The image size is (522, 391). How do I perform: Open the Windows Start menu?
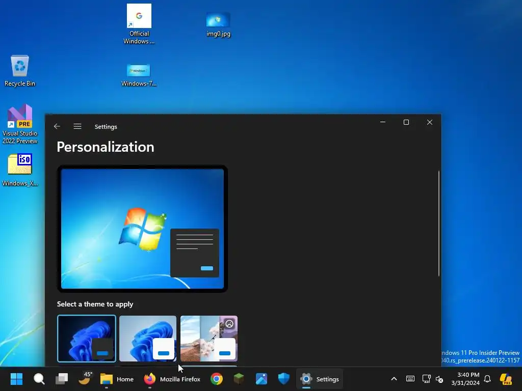pyautogui.click(x=16, y=379)
